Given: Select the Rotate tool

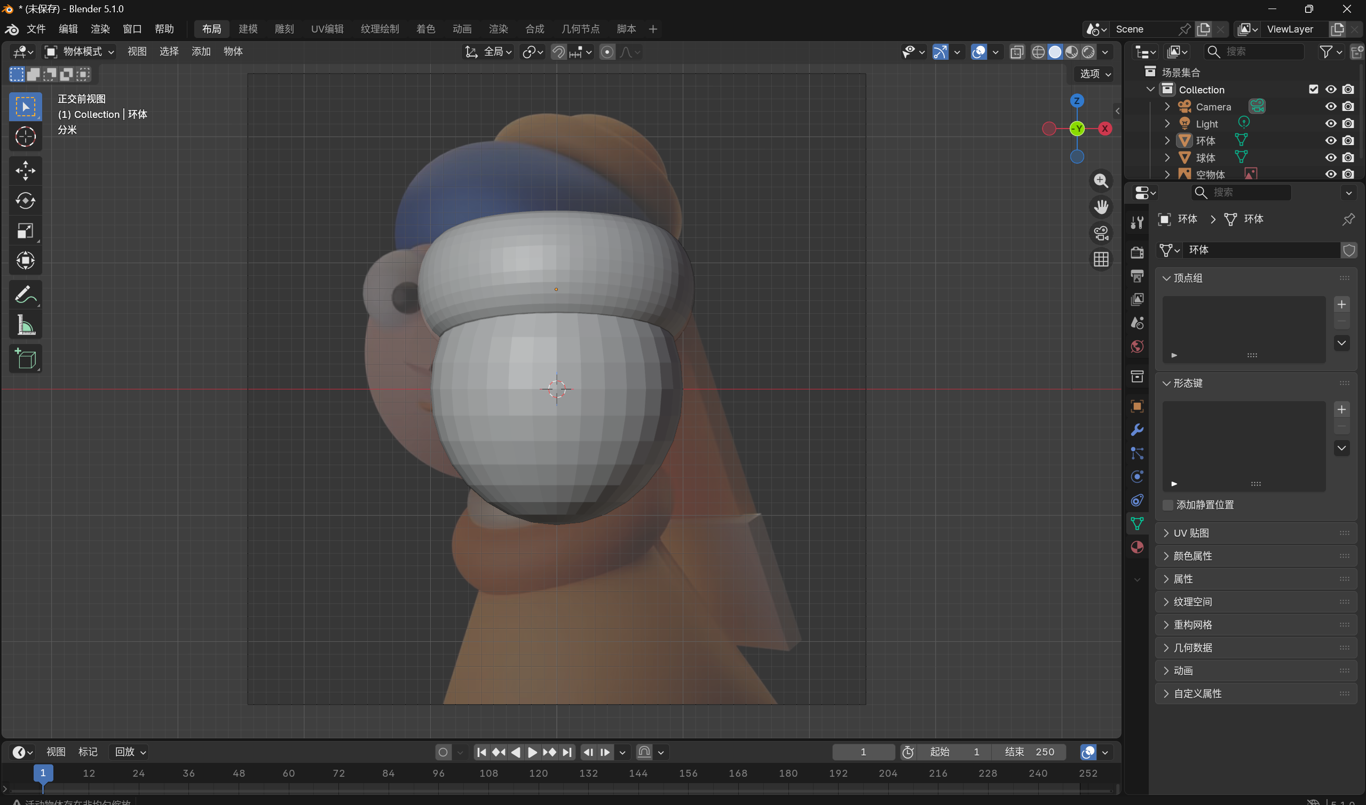Looking at the screenshot, I should (x=25, y=201).
